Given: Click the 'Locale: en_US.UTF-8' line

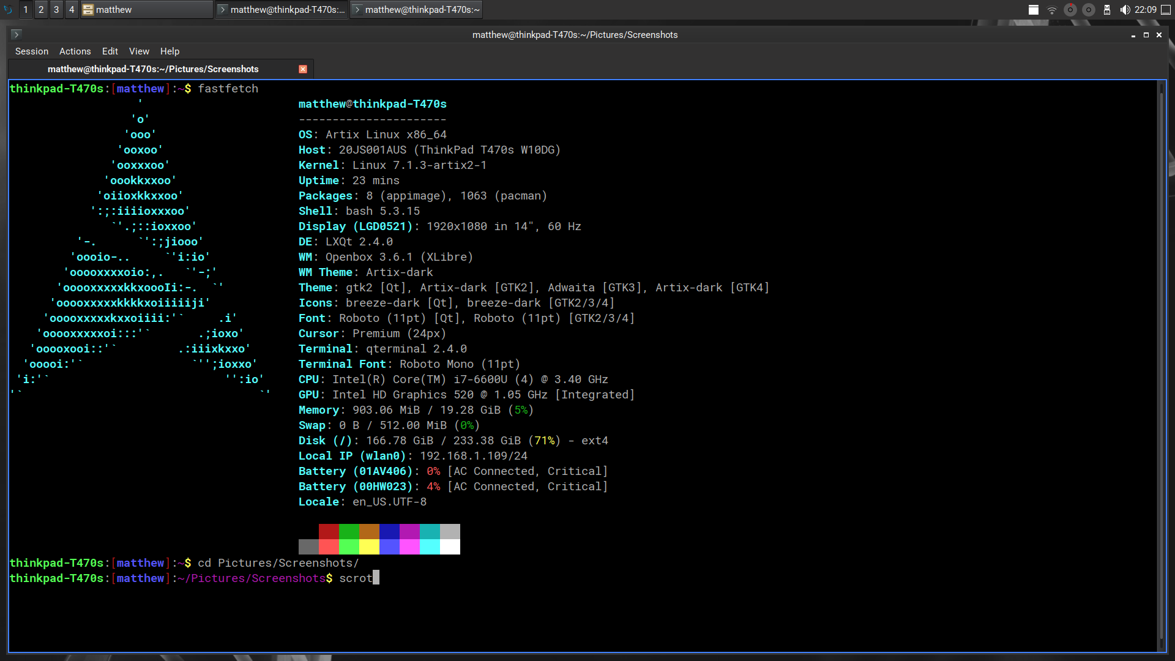Looking at the screenshot, I should coord(362,502).
